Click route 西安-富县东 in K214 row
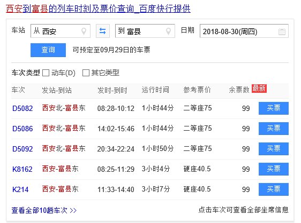 click(61, 189)
